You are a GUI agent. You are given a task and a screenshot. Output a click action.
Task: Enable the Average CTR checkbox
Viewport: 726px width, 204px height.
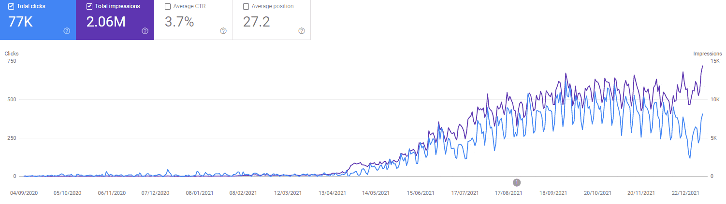pos(168,7)
